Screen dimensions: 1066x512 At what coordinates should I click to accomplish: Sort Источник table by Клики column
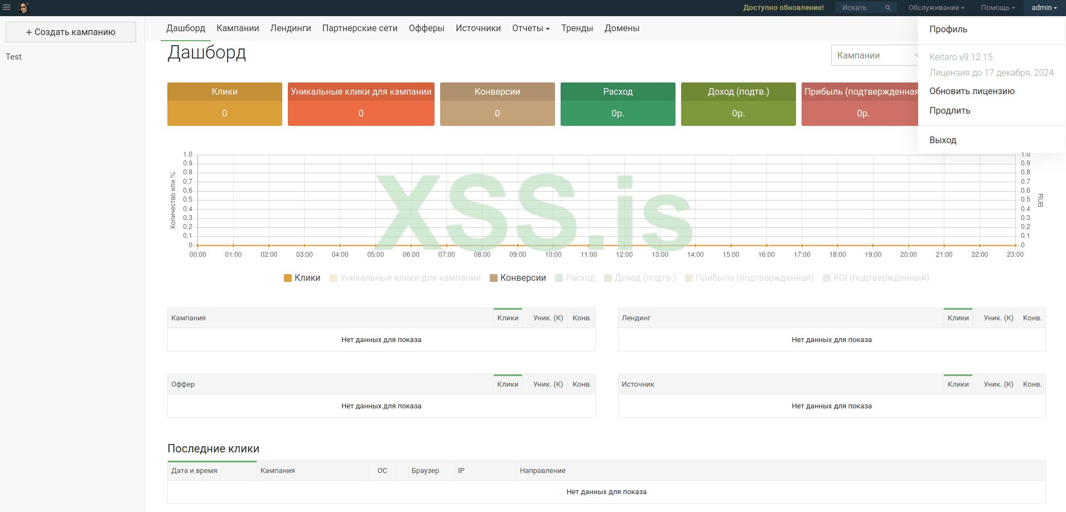[958, 384]
